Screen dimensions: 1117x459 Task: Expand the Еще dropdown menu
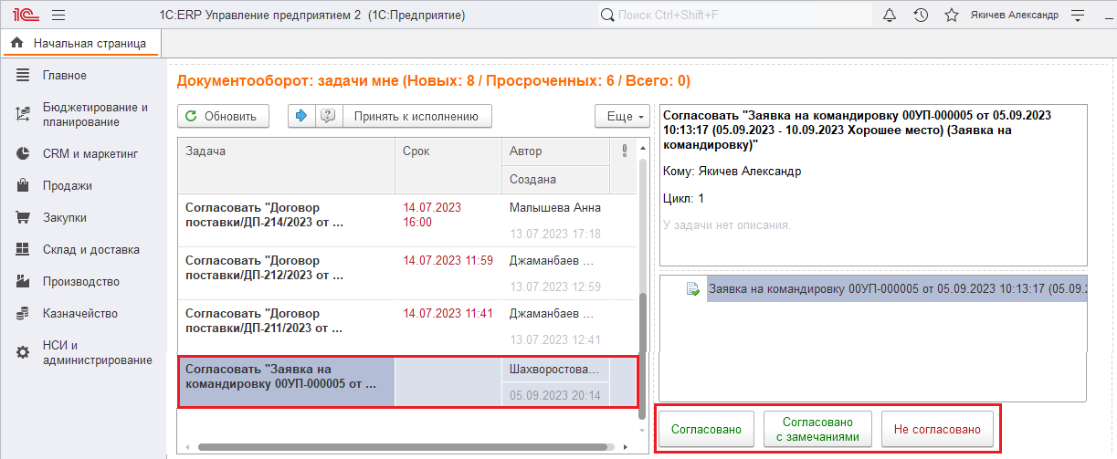[622, 117]
